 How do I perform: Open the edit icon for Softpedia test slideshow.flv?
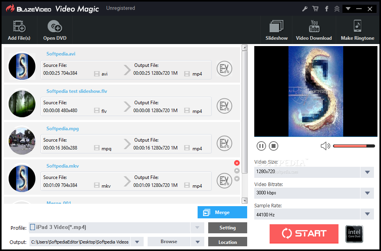click(x=224, y=106)
